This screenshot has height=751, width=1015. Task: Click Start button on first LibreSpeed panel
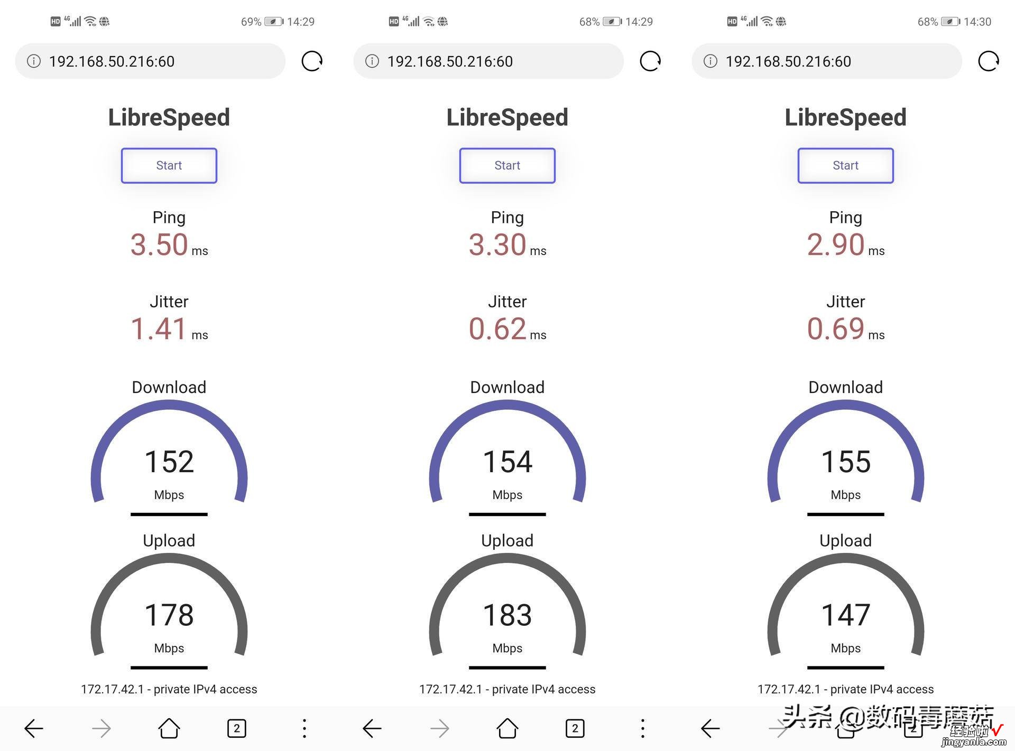click(170, 165)
